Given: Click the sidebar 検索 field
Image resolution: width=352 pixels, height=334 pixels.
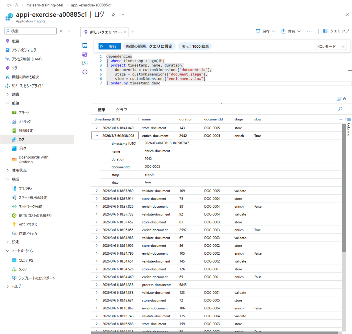Looking at the screenshot, I should [x=30, y=31].
